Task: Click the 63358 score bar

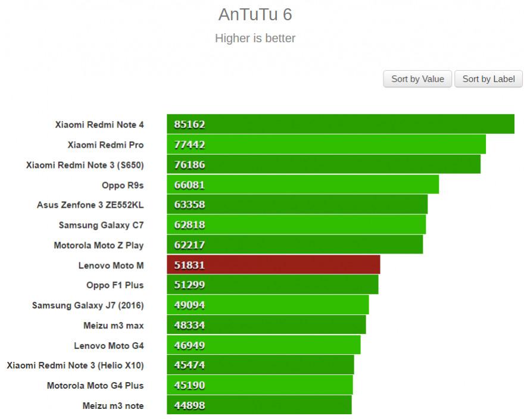Action: (x=297, y=204)
